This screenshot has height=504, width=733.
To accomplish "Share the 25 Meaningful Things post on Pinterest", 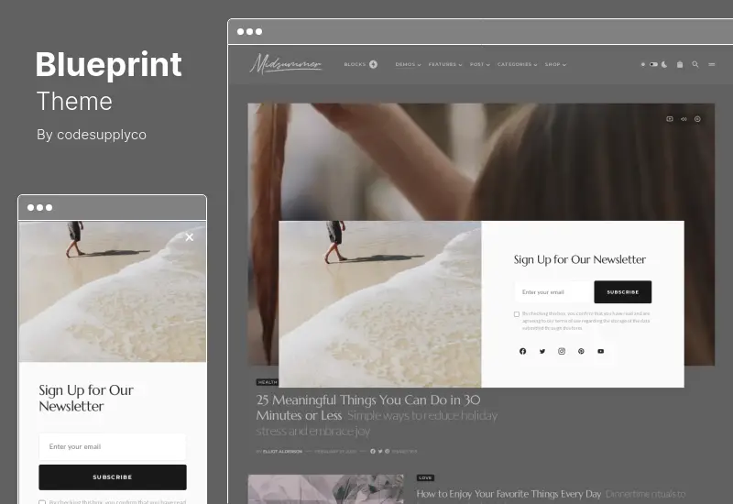I will (387, 451).
